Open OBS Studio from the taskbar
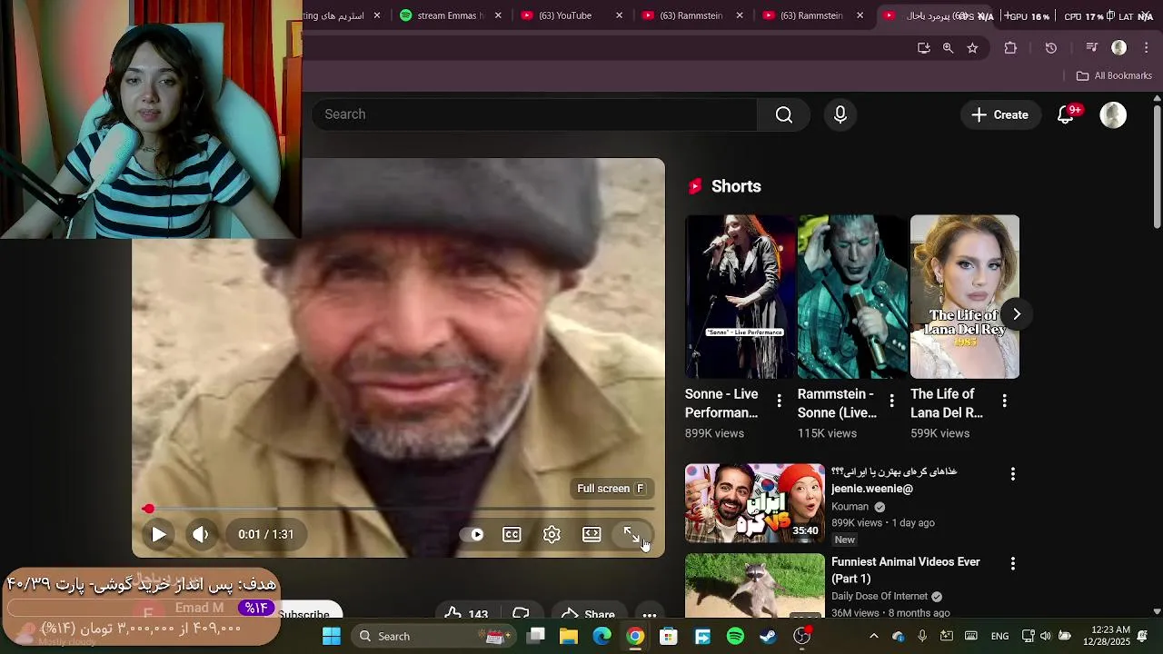Screen dimensions: 1163x654 pyautogui.click(x=802, y=636)
